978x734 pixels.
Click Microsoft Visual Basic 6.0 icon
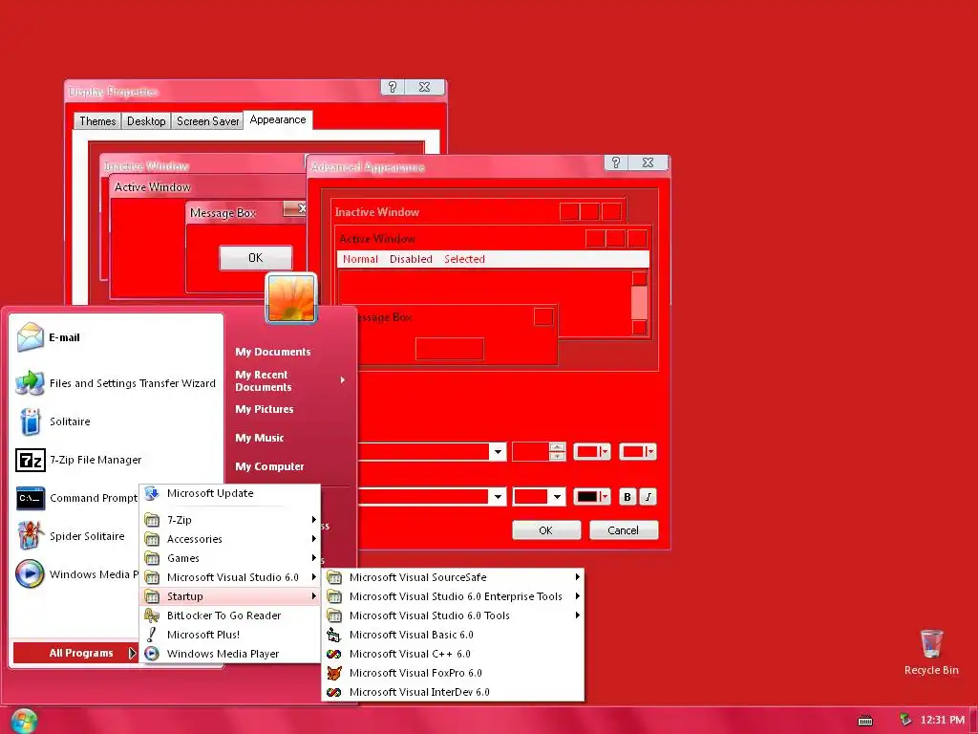coord(334,635)
